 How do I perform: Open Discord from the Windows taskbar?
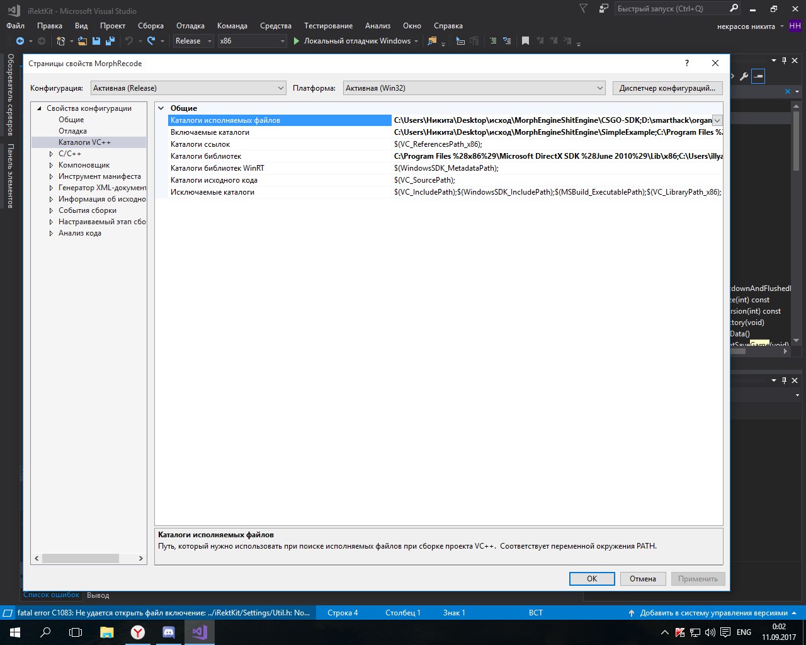pos(168,632)
